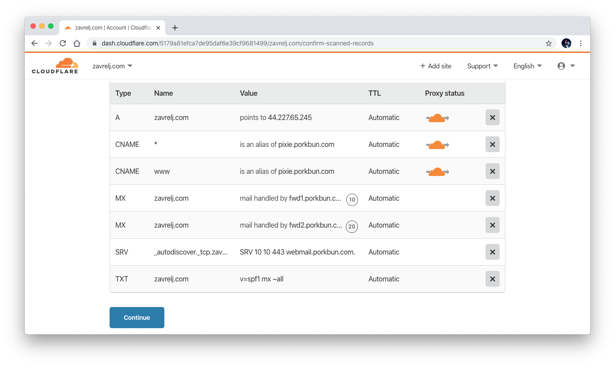Image resolution: width=615 pixels, height=367 pixels.
Task: Delete the TXT v=spf1 record
Action: (x=492, y=279)
